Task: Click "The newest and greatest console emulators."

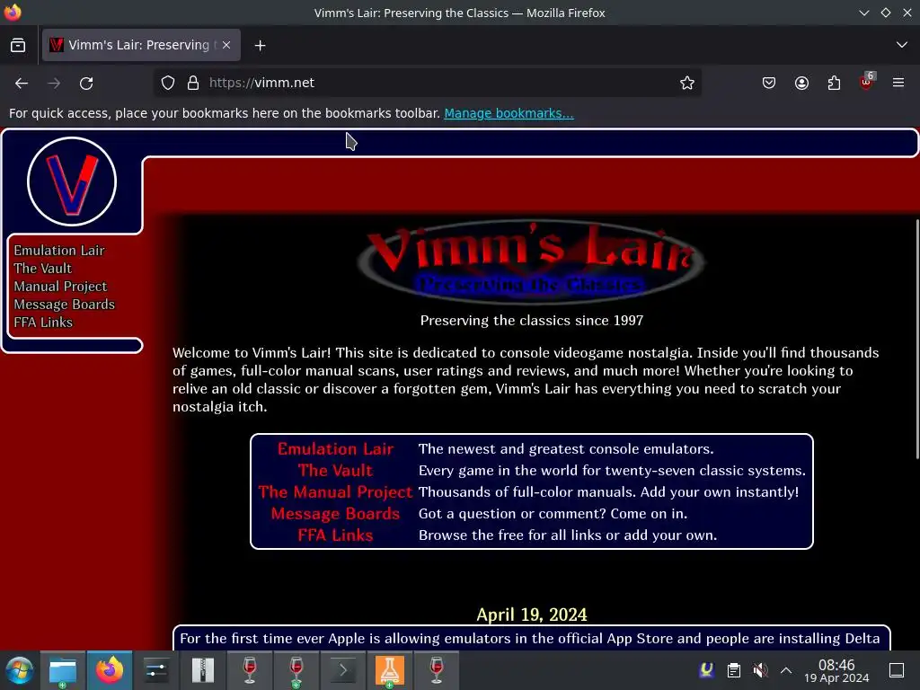Action: pyautogui.click(x=566, y=449)
